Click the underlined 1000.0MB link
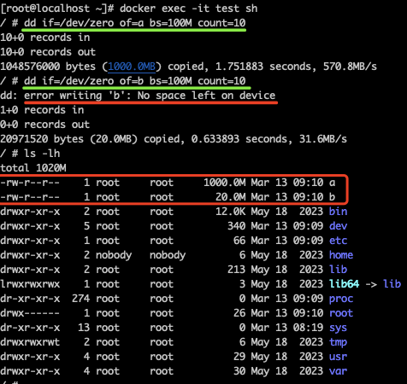 (132, 67)
